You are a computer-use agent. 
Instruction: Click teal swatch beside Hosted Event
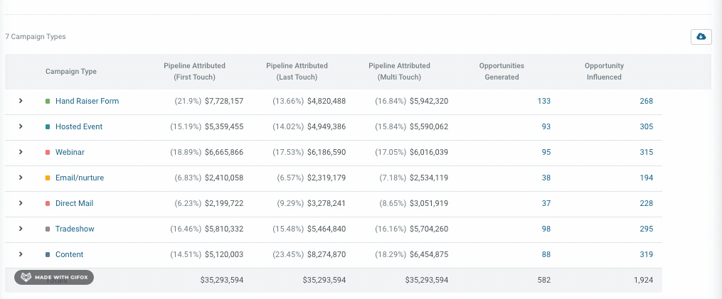[x=48, y=127]
